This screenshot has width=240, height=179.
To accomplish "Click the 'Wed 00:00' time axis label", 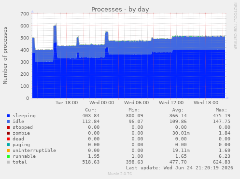I will pyautogui.click(x=102, y=103).
